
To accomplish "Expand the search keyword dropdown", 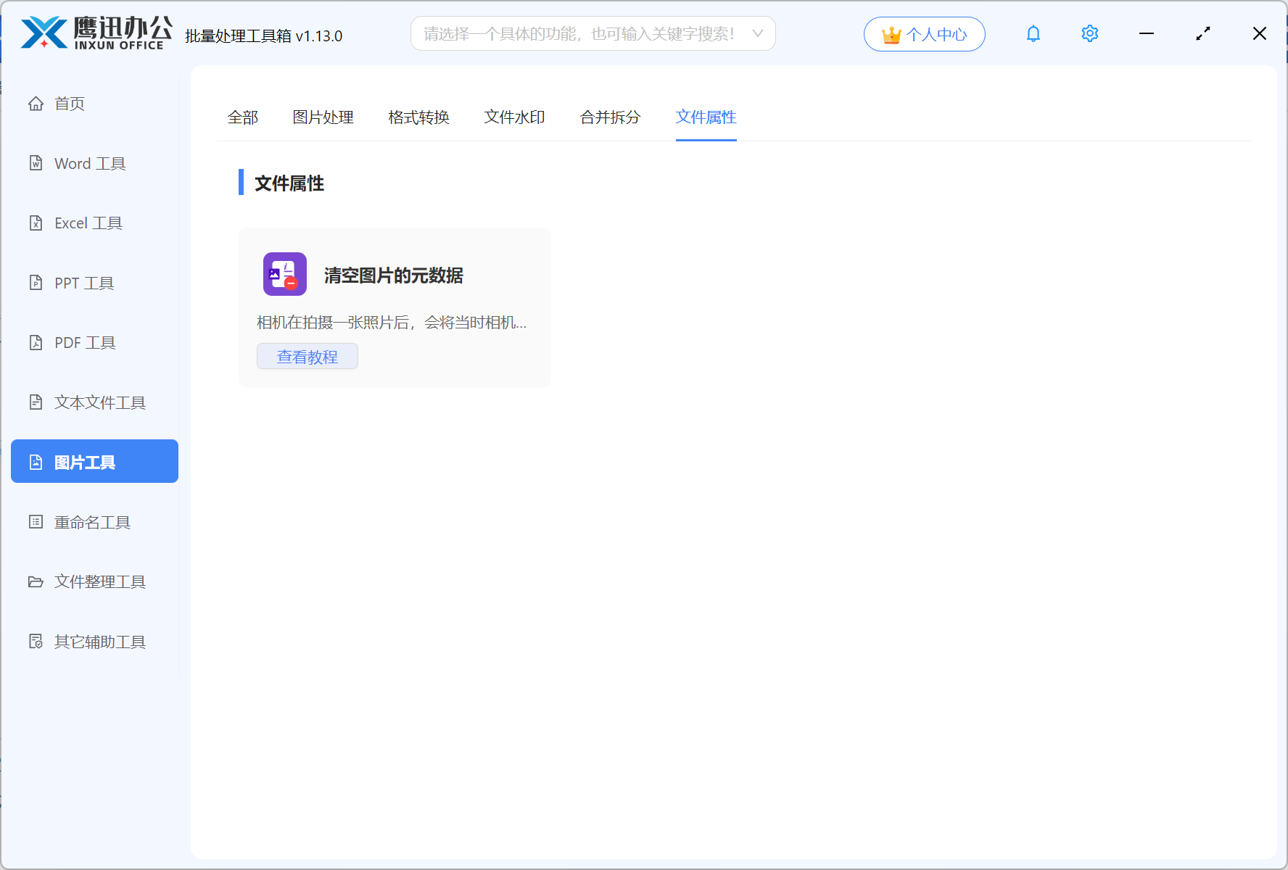I will (757, 33).
